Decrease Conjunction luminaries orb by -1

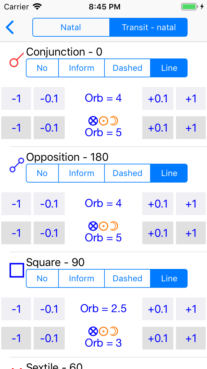pos(16,128)
